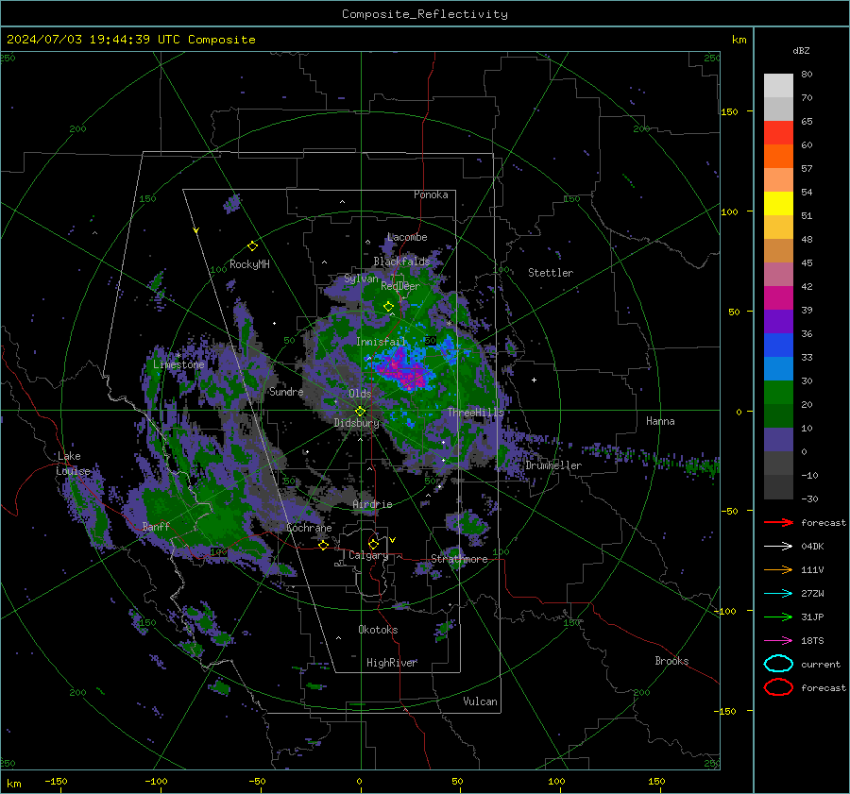Click the dBZ legend heading
Image resolution: width=850 pixels, height=794 pixels.
801,50
